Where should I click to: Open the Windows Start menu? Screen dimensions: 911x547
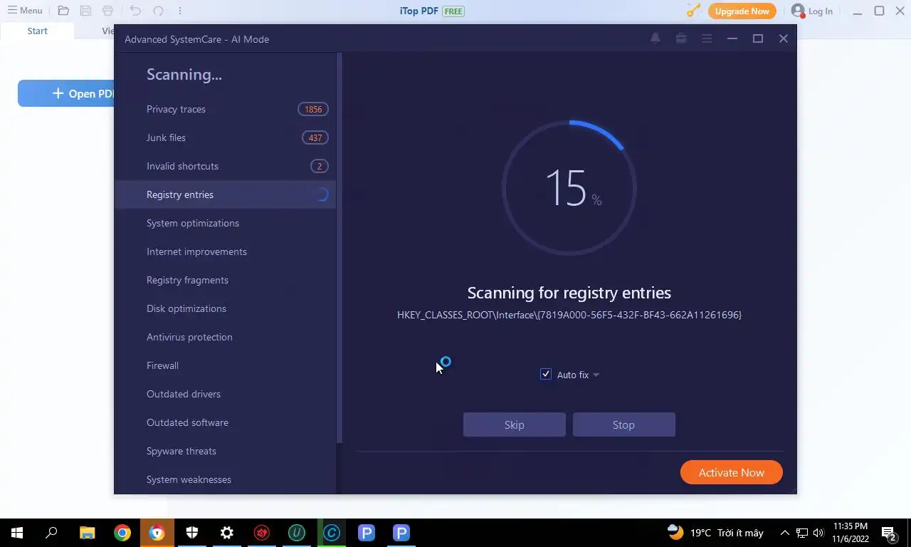[x=17, y=533]
